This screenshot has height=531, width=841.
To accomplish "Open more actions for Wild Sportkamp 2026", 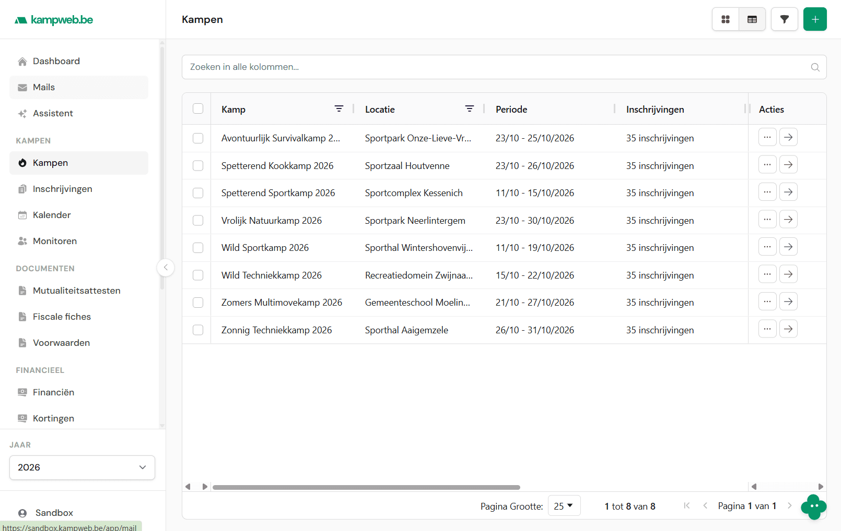I will click(x=767, y=247).
